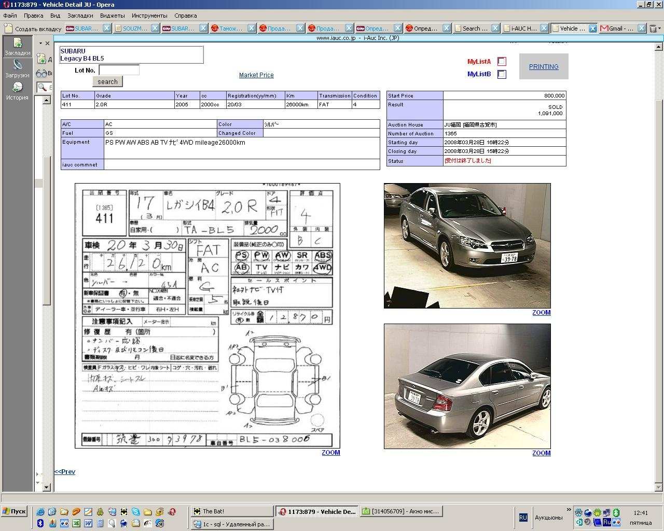Open the Виджеты menu
664x531 pixels.
click(112, 16)
